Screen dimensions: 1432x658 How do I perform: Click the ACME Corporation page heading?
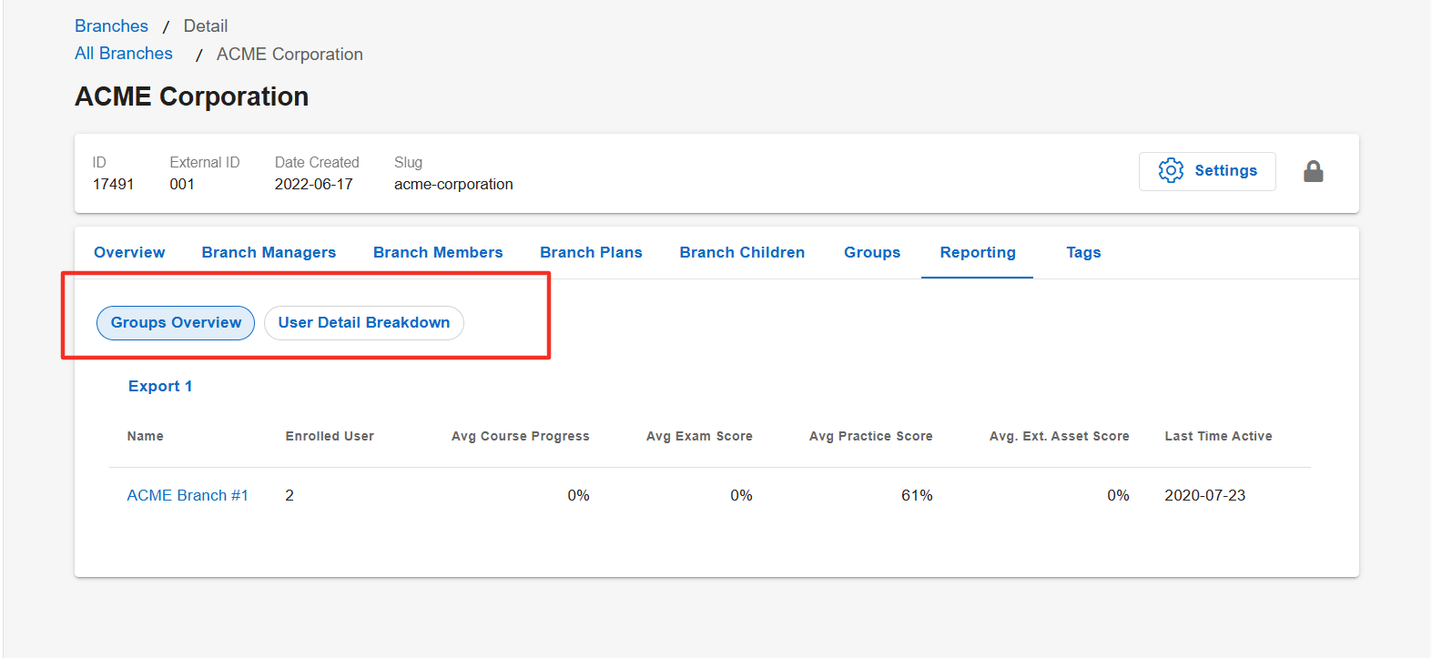pyautogui.click(x=192, y=96)
